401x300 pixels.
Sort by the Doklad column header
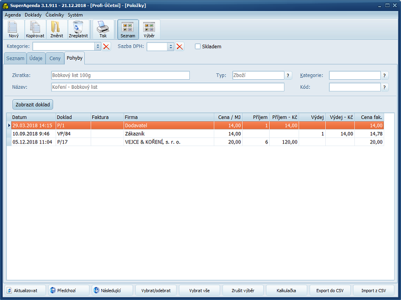pos(73,117)
